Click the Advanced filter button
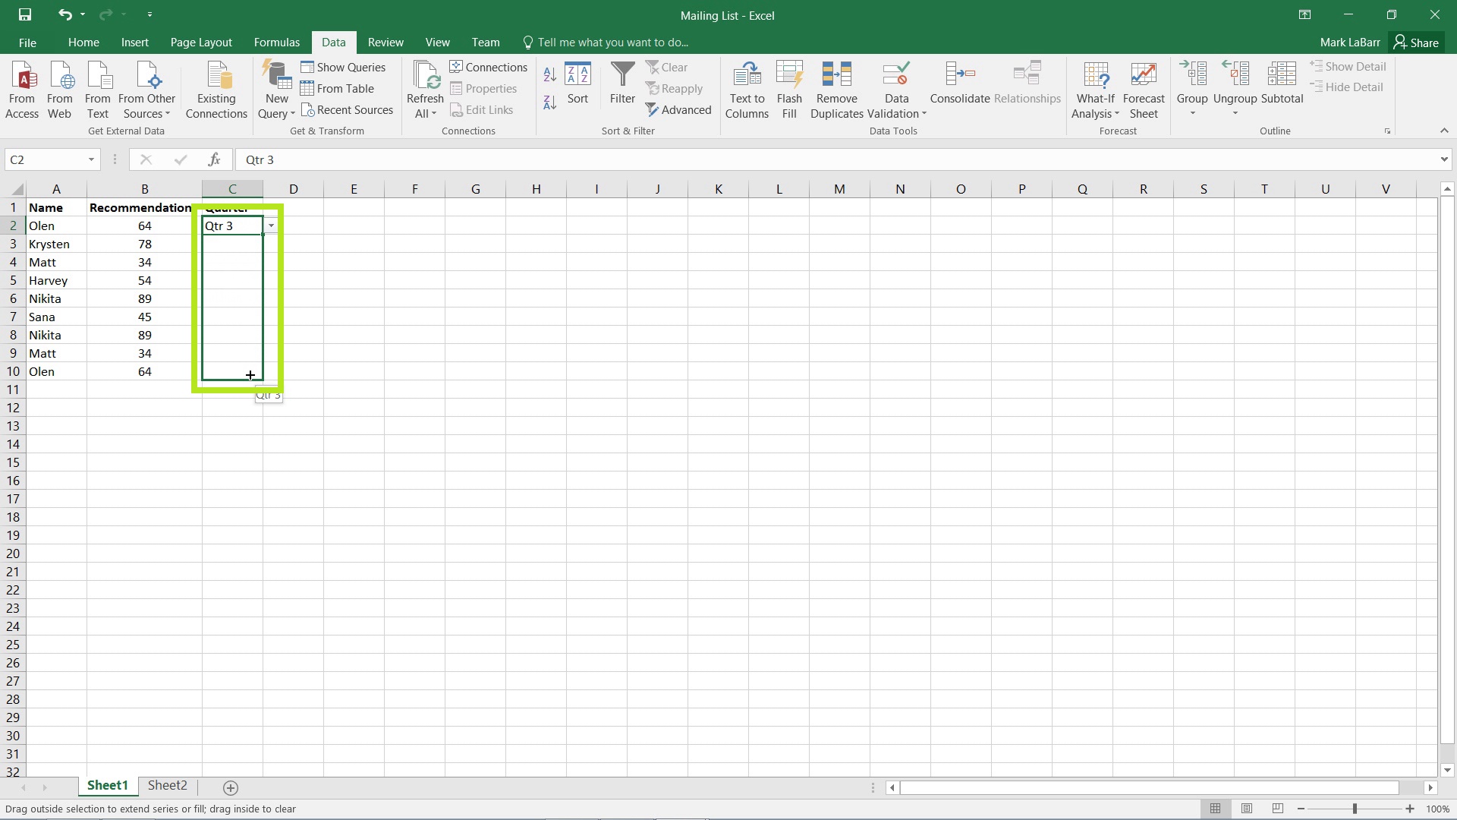1457x820 pixels. click(x=685, y=109)
